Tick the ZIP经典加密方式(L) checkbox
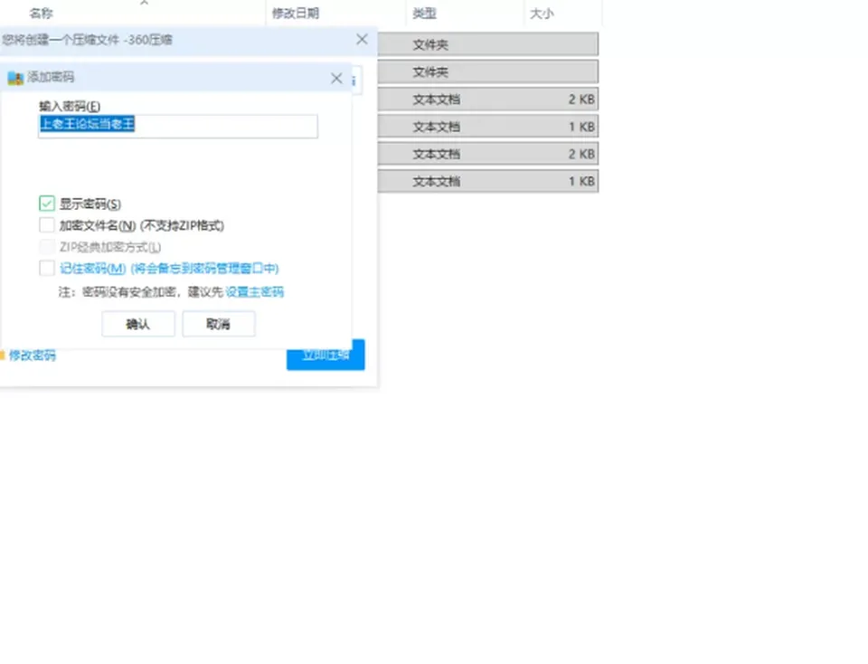868x664 pixels. pyautogui.click(x=47, y=247)
